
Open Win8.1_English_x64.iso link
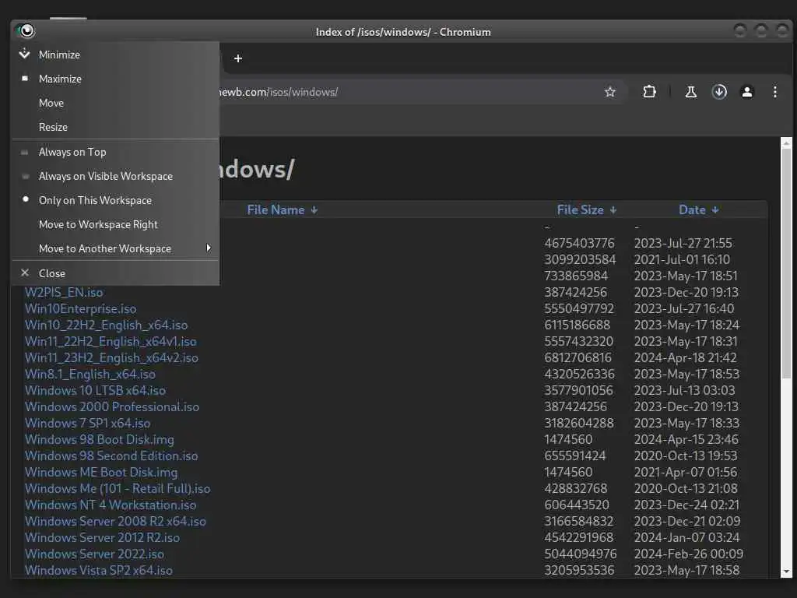point(90,375)
